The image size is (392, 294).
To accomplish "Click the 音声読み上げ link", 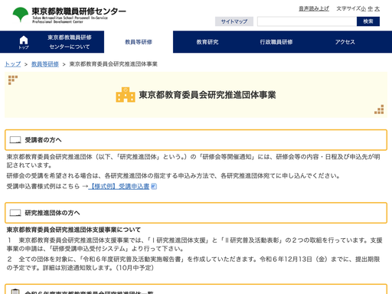I will coord(314,8).
